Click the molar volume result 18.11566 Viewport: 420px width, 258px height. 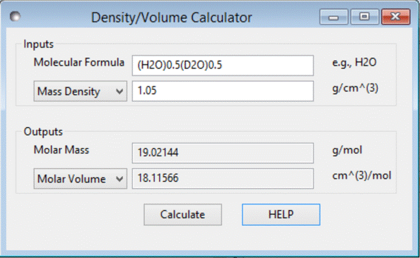222,178
